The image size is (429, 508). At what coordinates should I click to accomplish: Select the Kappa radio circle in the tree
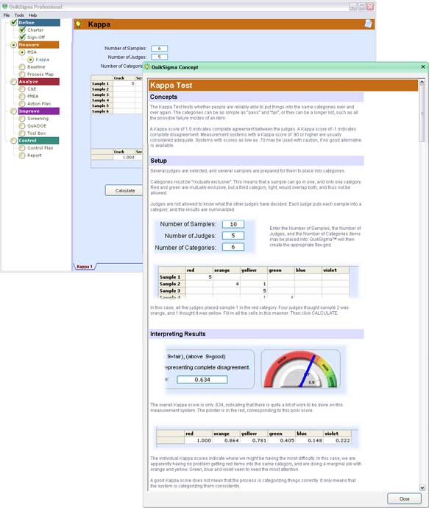[x=30, y=60]
